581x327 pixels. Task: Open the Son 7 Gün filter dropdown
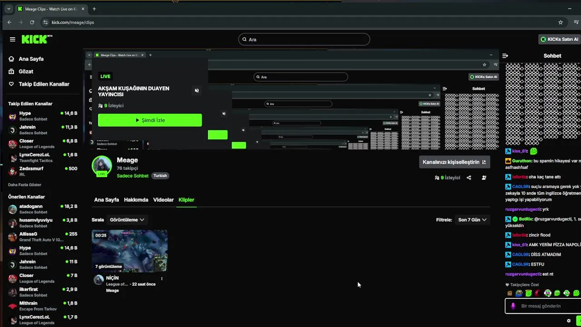click(x=472, y=220)
